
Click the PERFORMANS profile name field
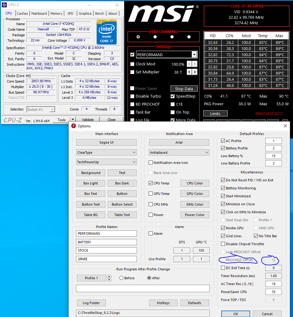(x=106, y=234)
